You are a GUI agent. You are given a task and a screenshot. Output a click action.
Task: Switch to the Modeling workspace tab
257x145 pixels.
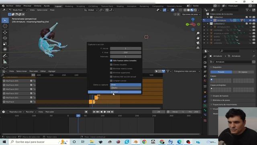coord(69,6)
